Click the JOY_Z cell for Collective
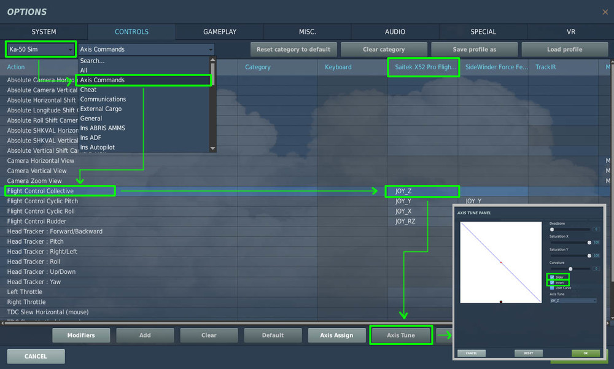 pos(422,191)
